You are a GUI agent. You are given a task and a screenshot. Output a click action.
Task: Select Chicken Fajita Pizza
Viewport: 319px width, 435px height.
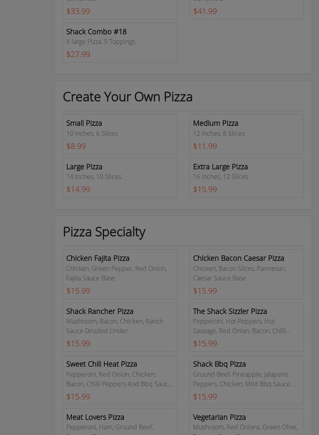[x=120, y=274]
